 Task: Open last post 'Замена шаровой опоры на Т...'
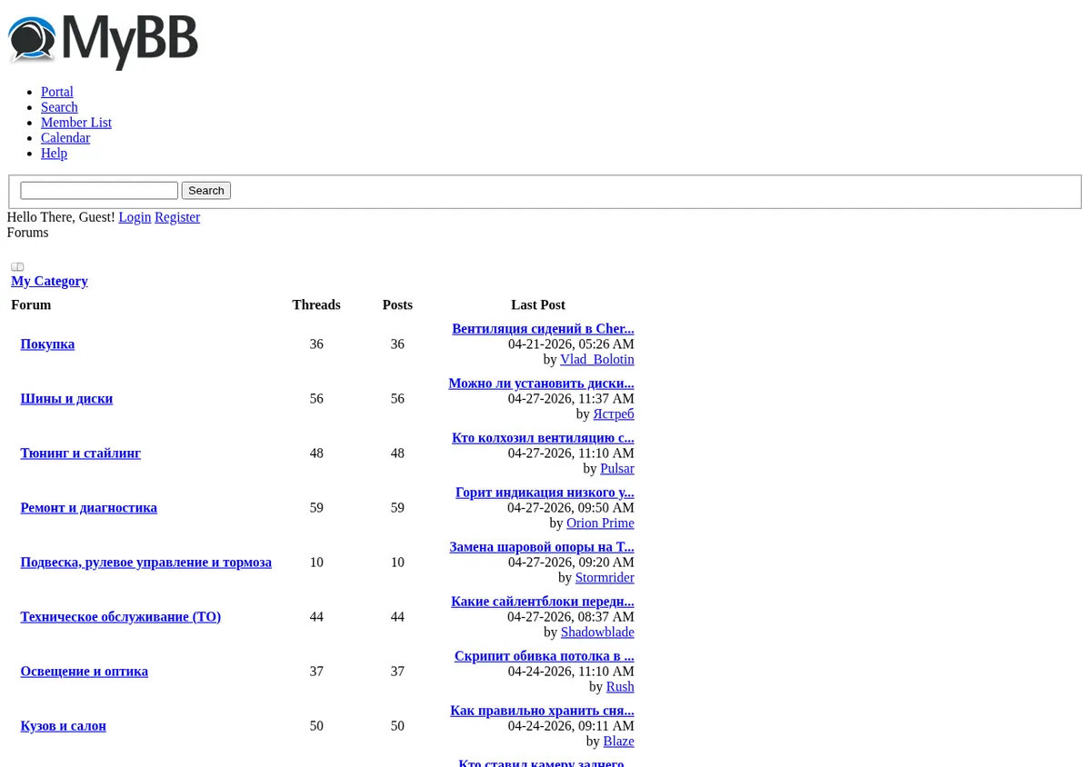[x=542, y=547]
